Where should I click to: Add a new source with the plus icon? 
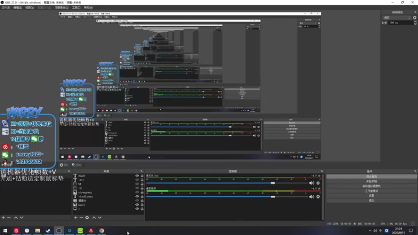[x=76, y=218]
